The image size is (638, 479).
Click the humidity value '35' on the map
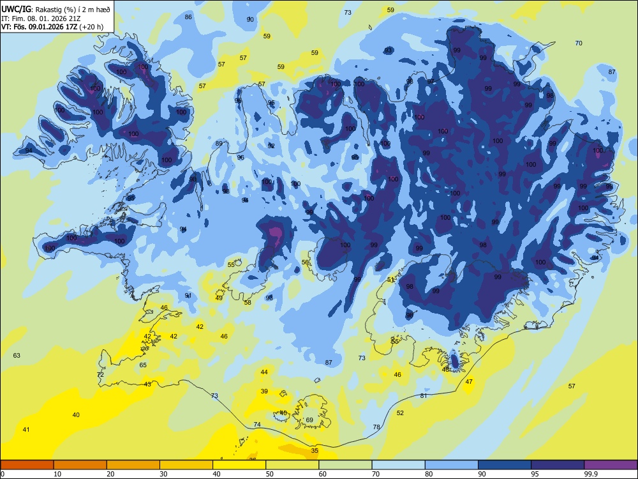tap(315, 450)
